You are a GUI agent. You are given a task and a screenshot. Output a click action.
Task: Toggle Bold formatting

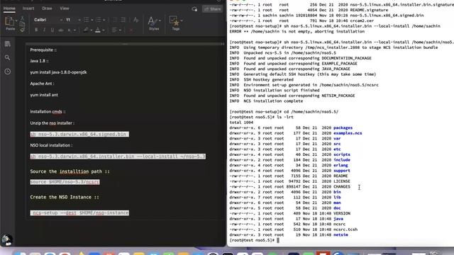pyautogui.click(x=36, y=30)
